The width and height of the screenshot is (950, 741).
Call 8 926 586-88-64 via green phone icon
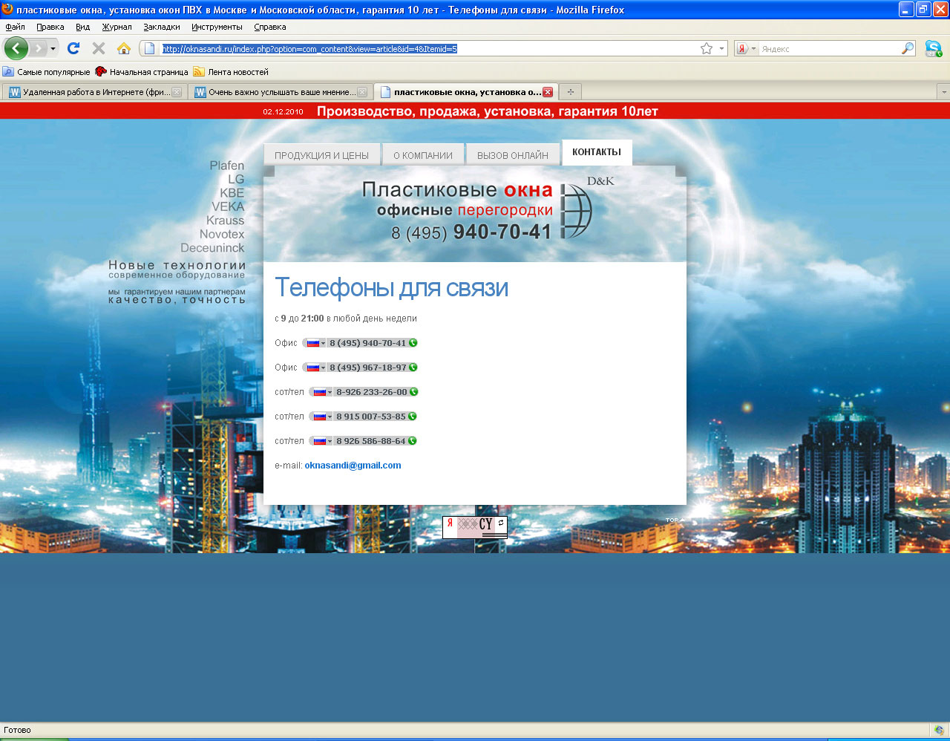coord(413,441)
